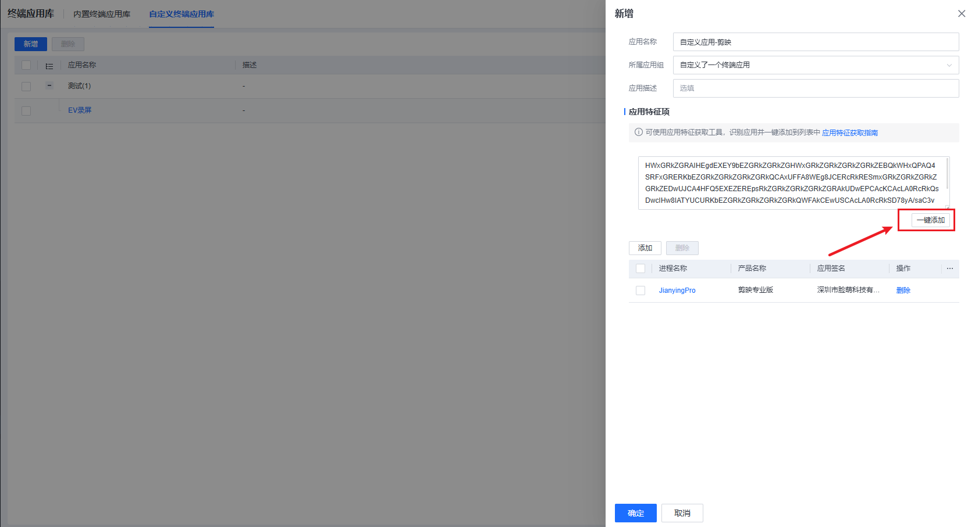This screenshot has width=975, height=527.
Task: Click the tree list icon in table header
Action: pyautogui.click(x=49, y=66)
